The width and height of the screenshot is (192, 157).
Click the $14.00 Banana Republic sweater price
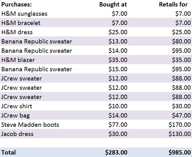118,51
